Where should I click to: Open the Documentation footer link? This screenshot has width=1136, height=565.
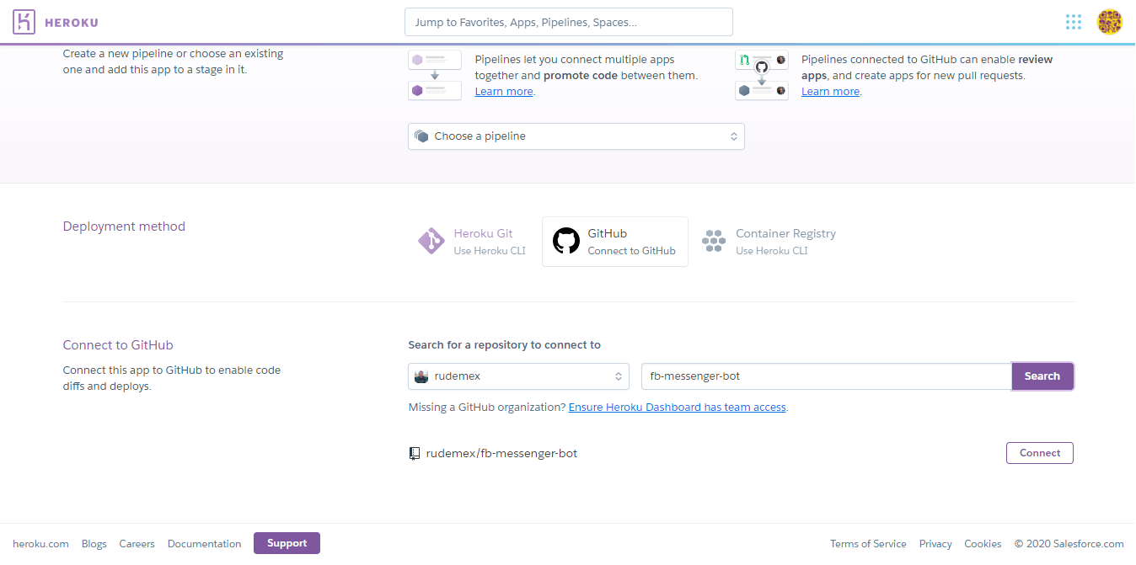(204, 544)
